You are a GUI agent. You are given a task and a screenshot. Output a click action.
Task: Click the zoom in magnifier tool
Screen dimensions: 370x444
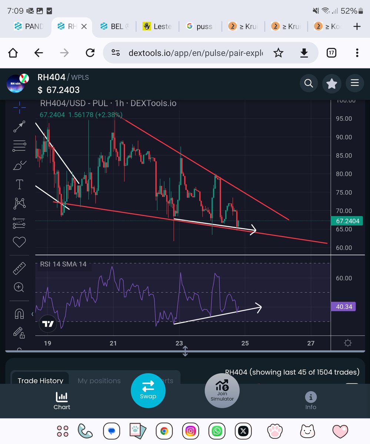[x=19, y=287]
